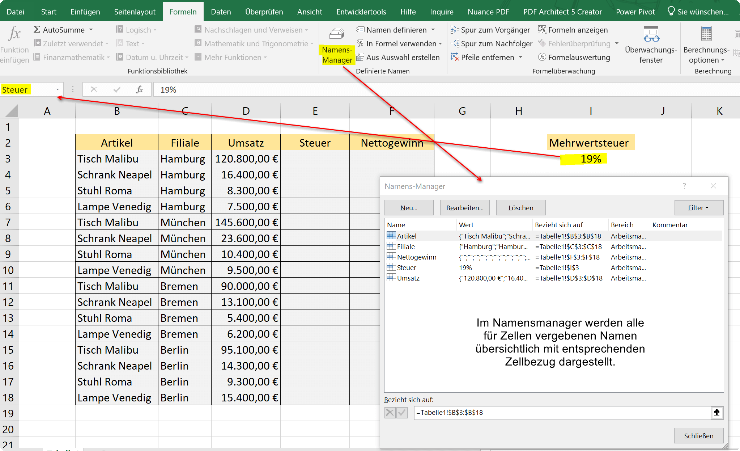The height and width of the screenshot is (451, 740).
Task: Select the Artikel name row icon
Action: point(391,236)
